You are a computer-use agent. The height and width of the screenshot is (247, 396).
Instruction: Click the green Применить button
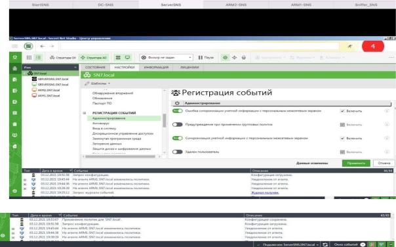[356, 163]
